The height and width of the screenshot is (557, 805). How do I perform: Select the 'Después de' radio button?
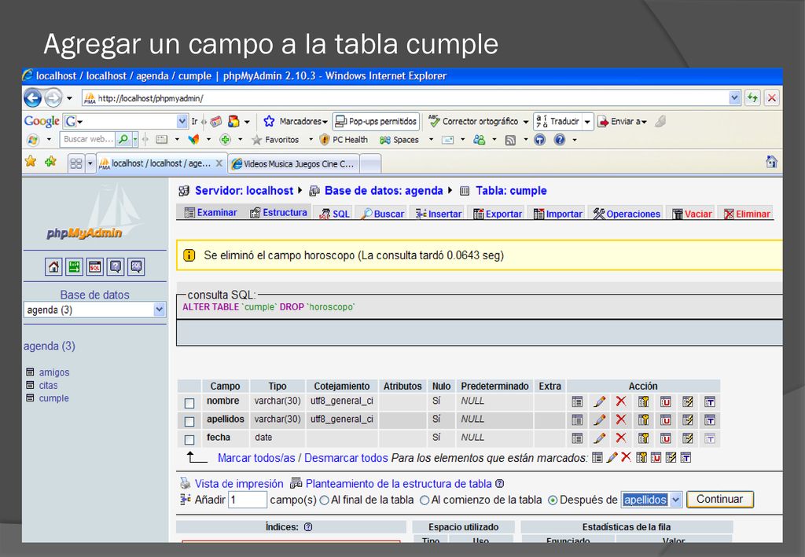tap(553, 500)
